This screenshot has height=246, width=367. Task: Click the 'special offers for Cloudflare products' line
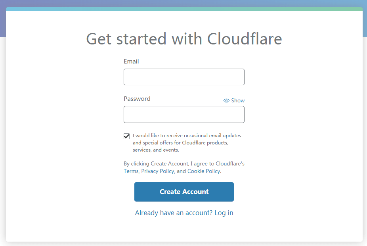point(180,143)
